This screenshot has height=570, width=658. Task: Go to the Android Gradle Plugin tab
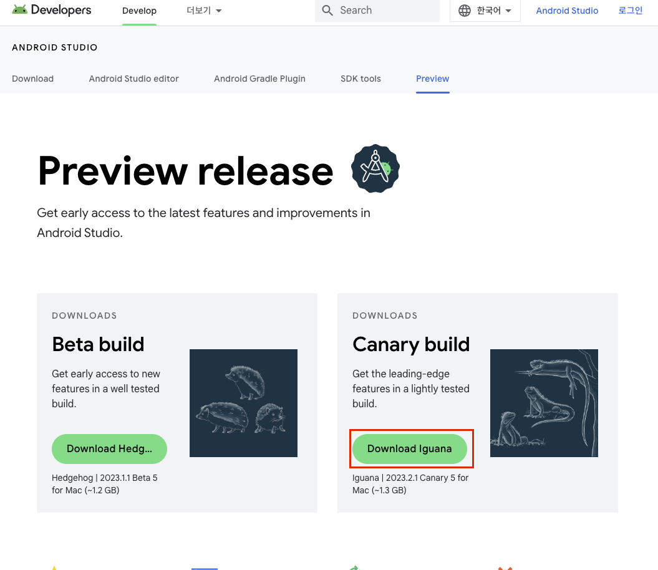click(x=259, y=79)
